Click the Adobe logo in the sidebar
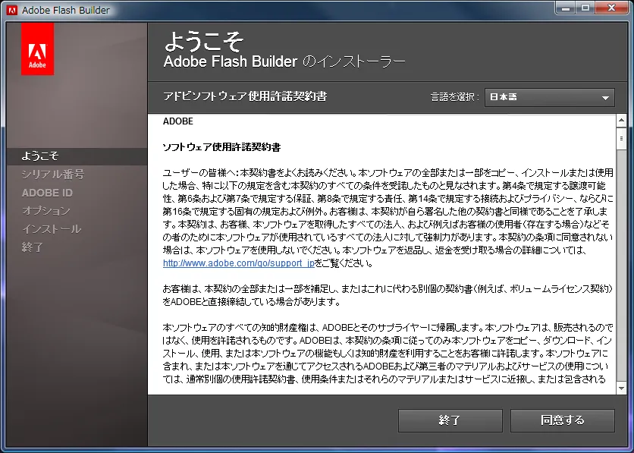634x453 pixels. (x=37, y=49)
